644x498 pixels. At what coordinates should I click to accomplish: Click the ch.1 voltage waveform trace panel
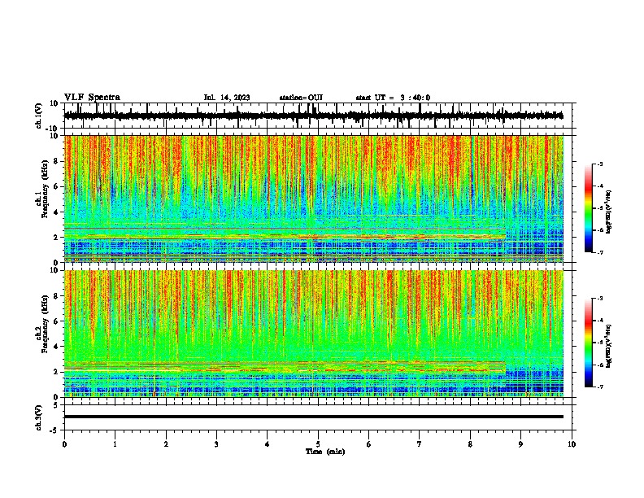point(318,116)
